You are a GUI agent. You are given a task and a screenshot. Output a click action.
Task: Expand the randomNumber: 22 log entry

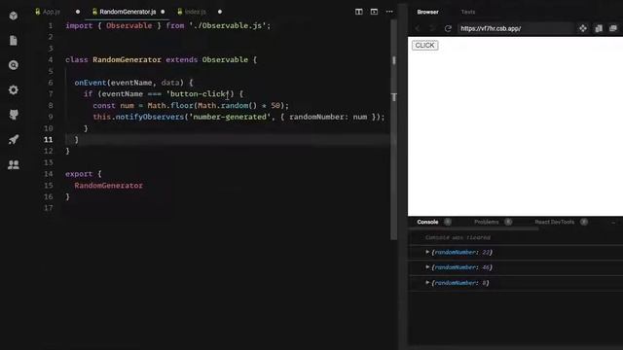point(427,252)
